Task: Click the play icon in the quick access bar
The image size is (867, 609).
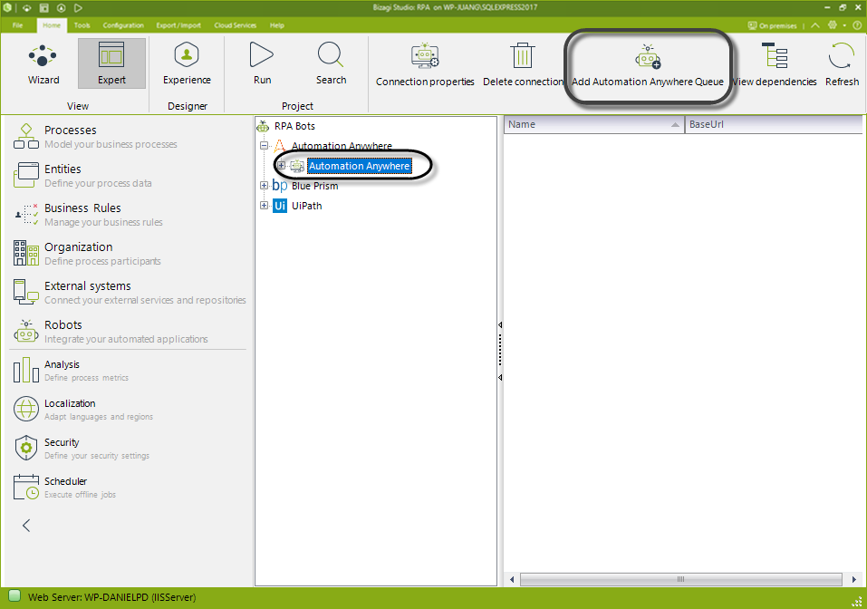Action: [x=78, y=8]
